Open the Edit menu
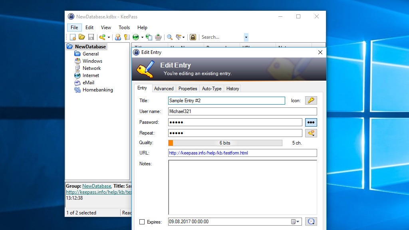Screen dimensions: 409x230 click(x=89, y=28)
